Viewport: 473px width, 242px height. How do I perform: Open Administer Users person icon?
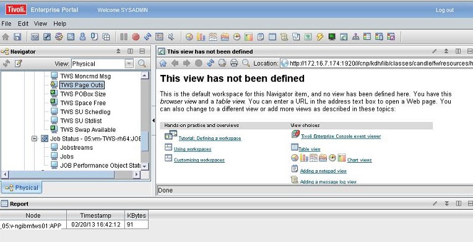[82, 37]
